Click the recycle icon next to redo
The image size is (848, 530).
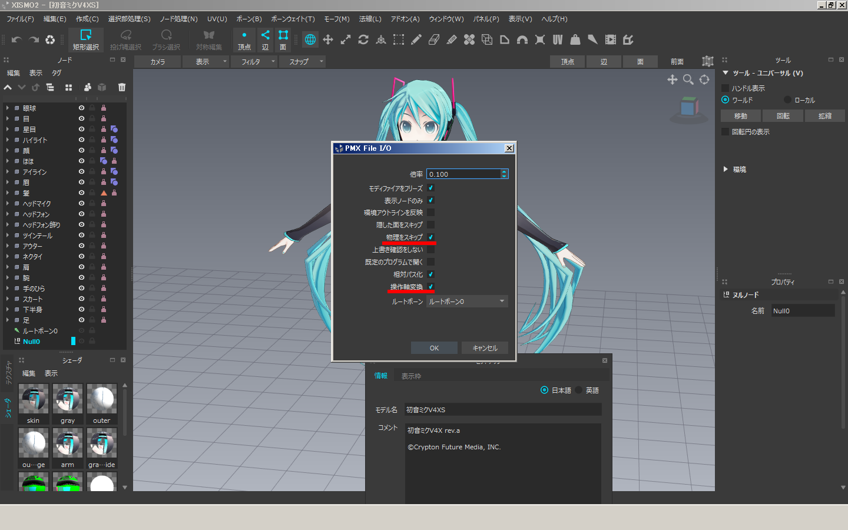50,40
